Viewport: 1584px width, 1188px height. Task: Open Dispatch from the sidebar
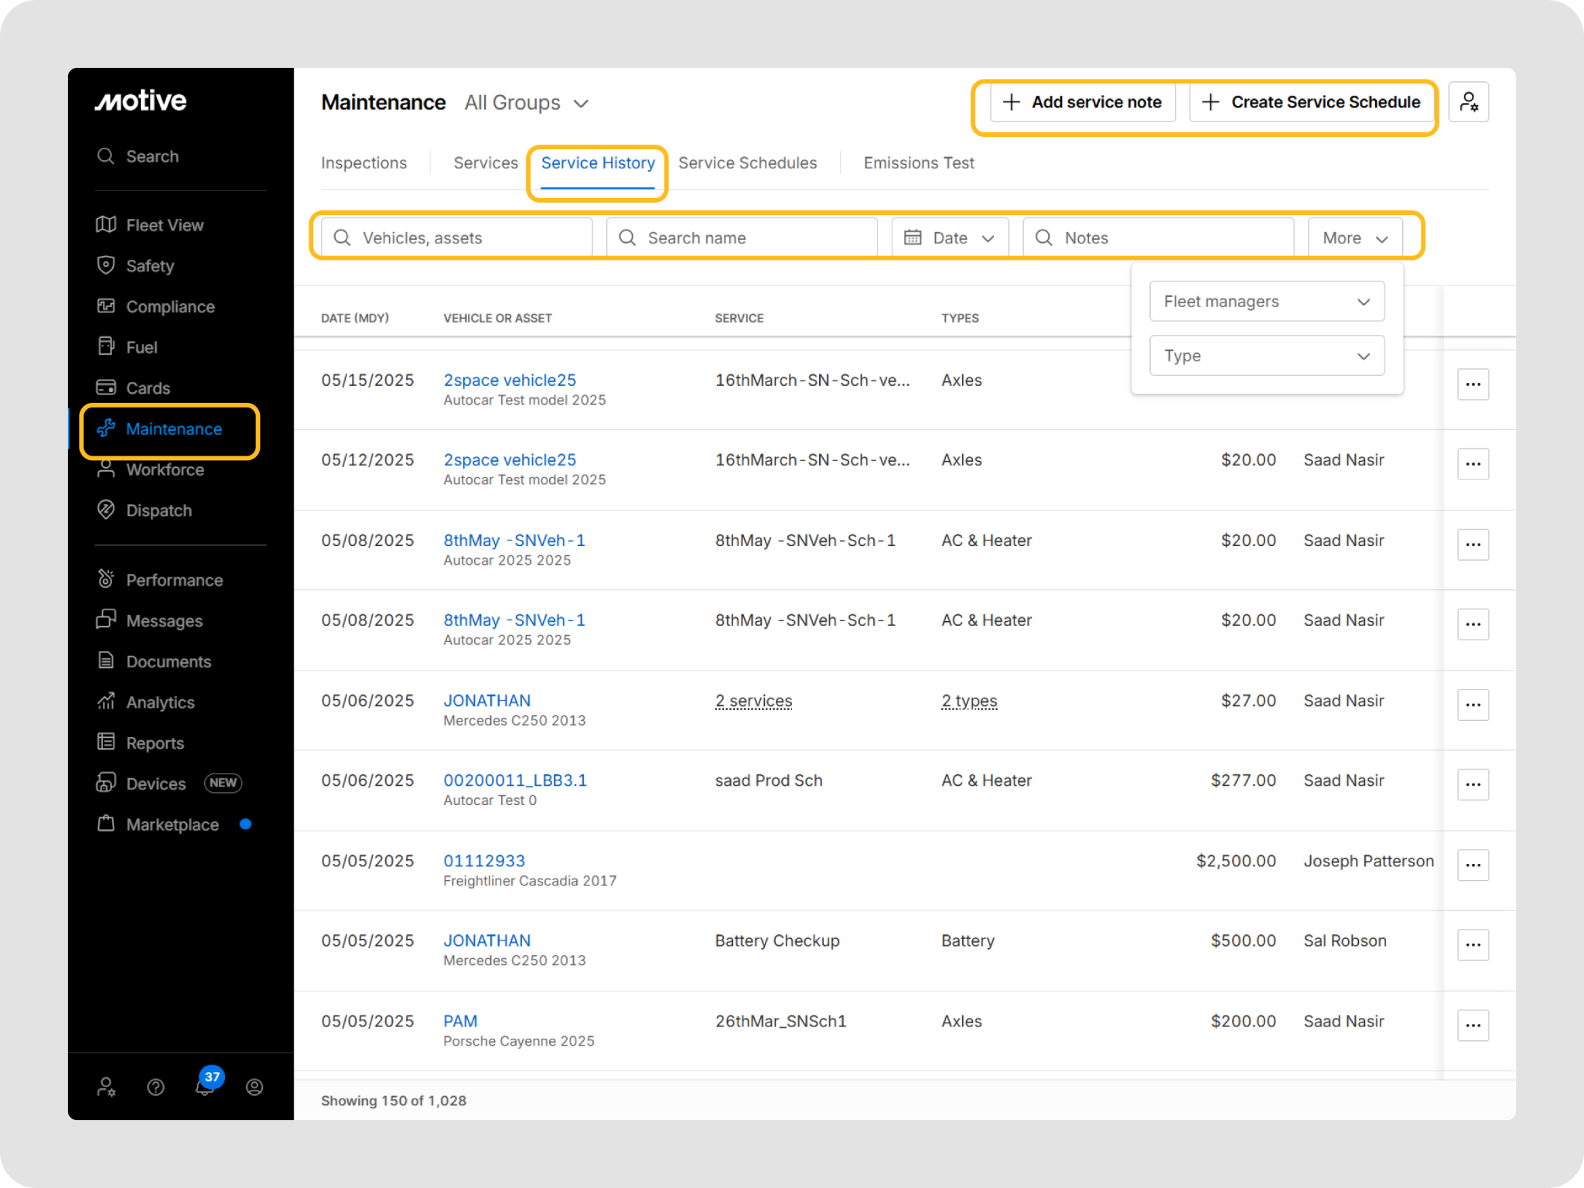(x=159, y=510)
